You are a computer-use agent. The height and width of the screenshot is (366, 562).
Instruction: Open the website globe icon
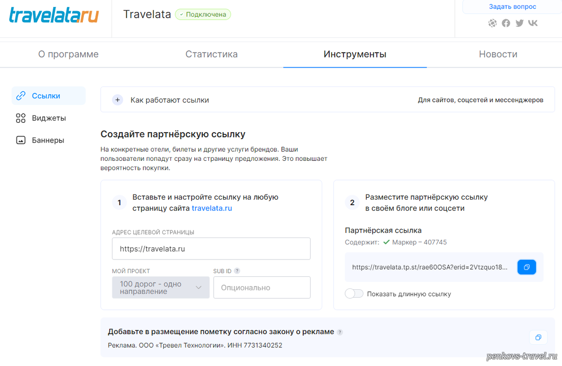click(x=492, y=23)
